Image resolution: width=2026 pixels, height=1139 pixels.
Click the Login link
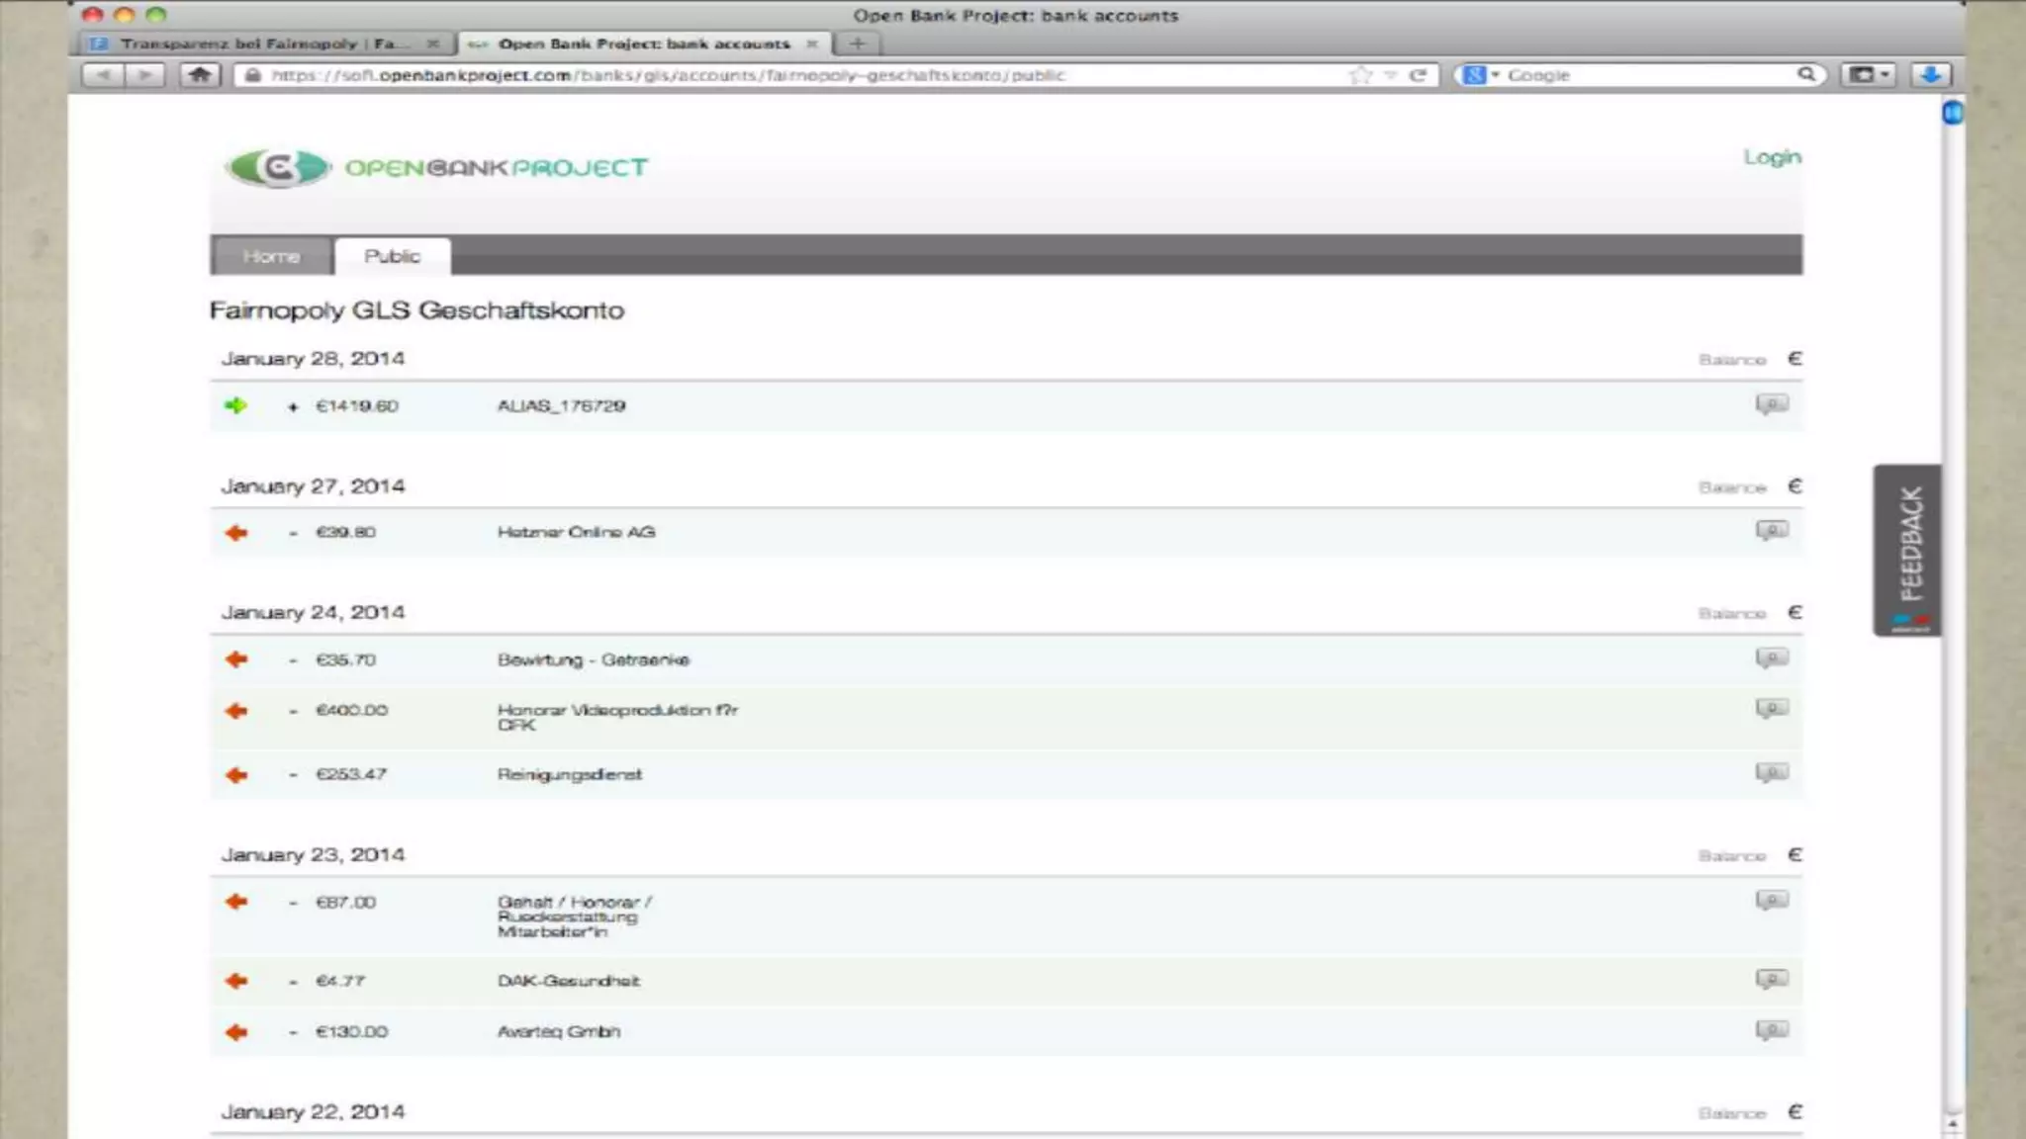(1772, 157)
